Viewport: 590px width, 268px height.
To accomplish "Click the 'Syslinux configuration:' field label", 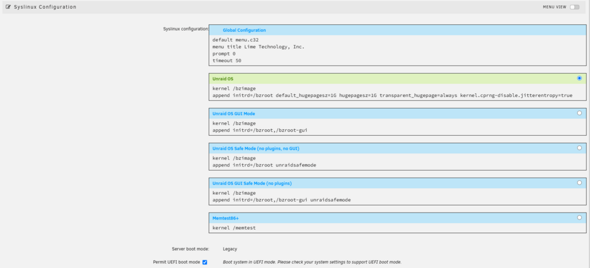I will coord(186,28).
